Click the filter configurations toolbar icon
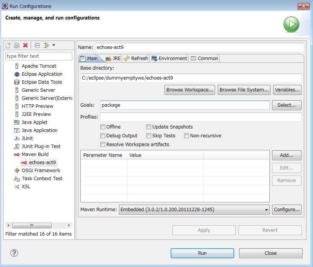The width and height of the screenshot is (313, 267). [x=46, y=45]
